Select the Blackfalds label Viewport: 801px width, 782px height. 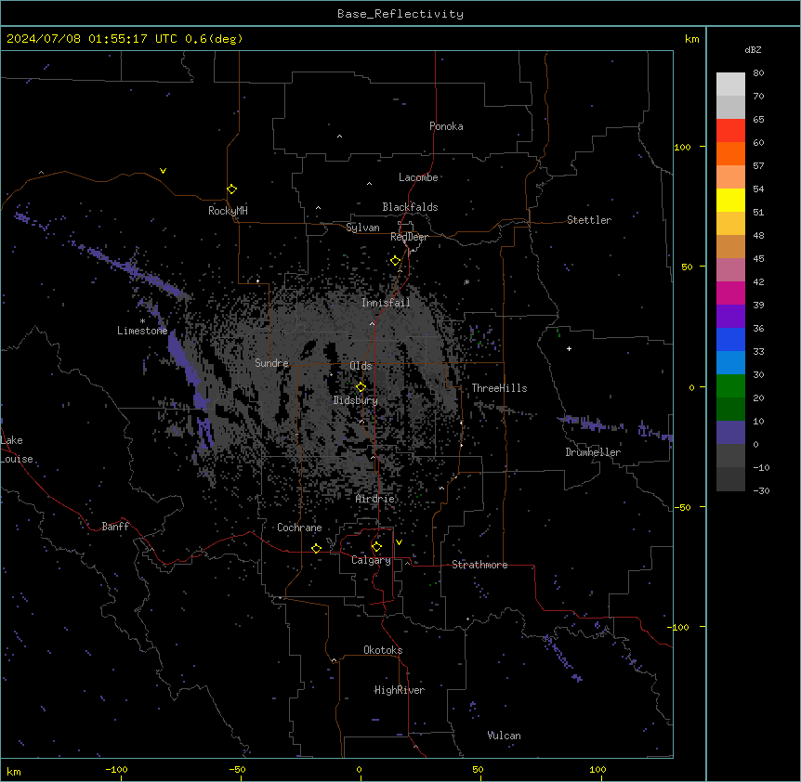[x=410, y=207]
